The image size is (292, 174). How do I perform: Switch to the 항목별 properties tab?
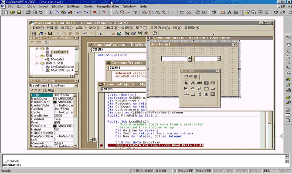point(49,90)
